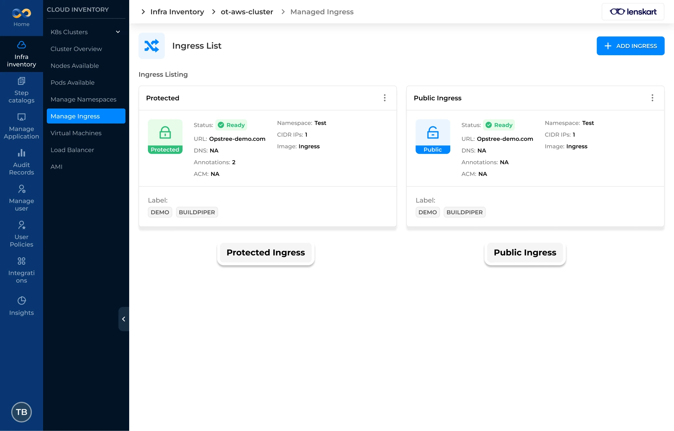The height and width of the screenshot is (431, 674).
Task: Open AMI menu item
Action: (x=86, y=167)
